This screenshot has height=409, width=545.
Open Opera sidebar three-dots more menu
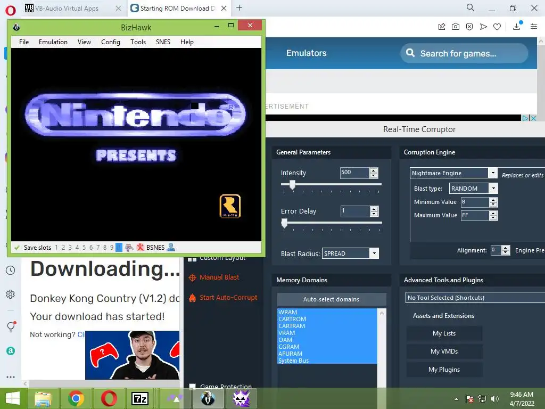tap(11, 377)
